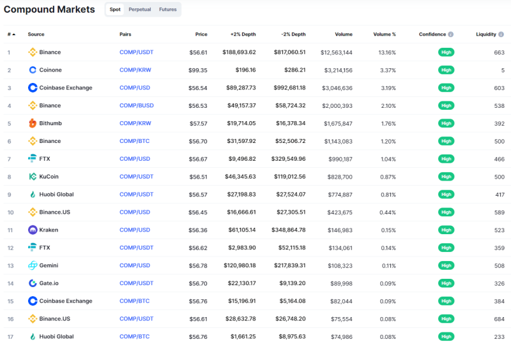
Task: Click the $57.57 Bithumb price
Action: [x=199, y=124]
